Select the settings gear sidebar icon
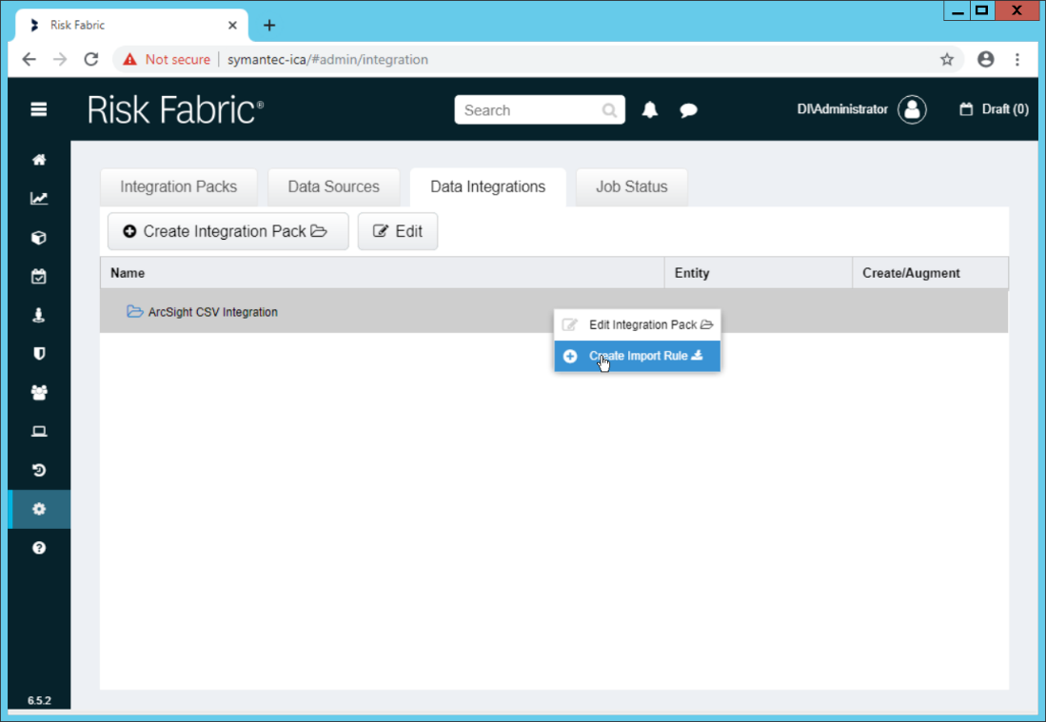Screen dimensions: 1046x722 (x=39, y=509)
